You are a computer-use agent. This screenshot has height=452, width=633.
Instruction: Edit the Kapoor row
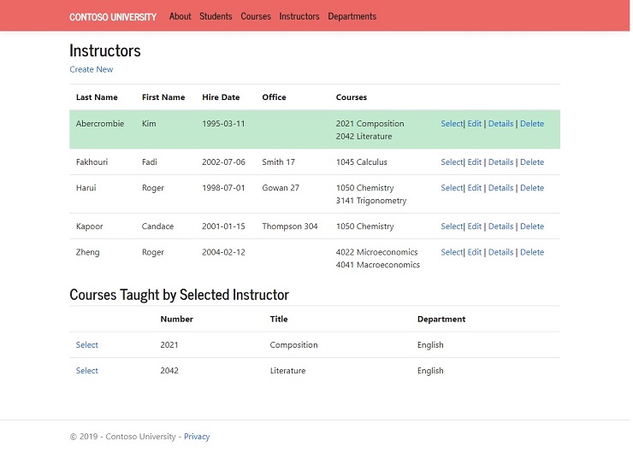pos(475,226)
